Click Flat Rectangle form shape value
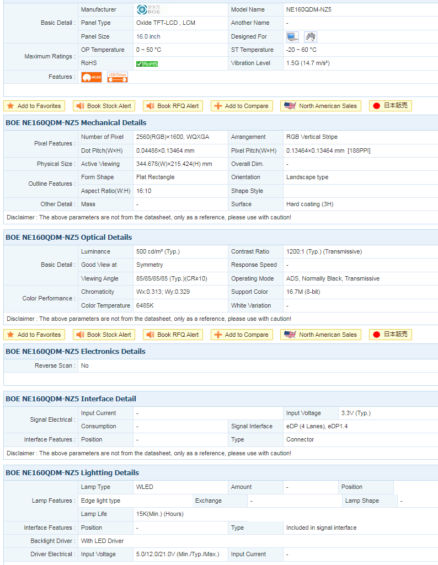This screenshot has height=565, width=438. [x=156, y=177]
